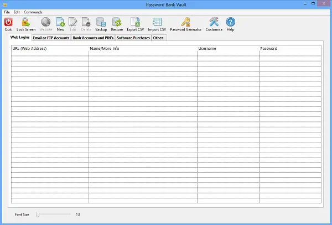The image size is (332, 225).
Task: Switch to Bank Accounts and PIN's tab
Action: pyautogui.click(x=93, y=38)
